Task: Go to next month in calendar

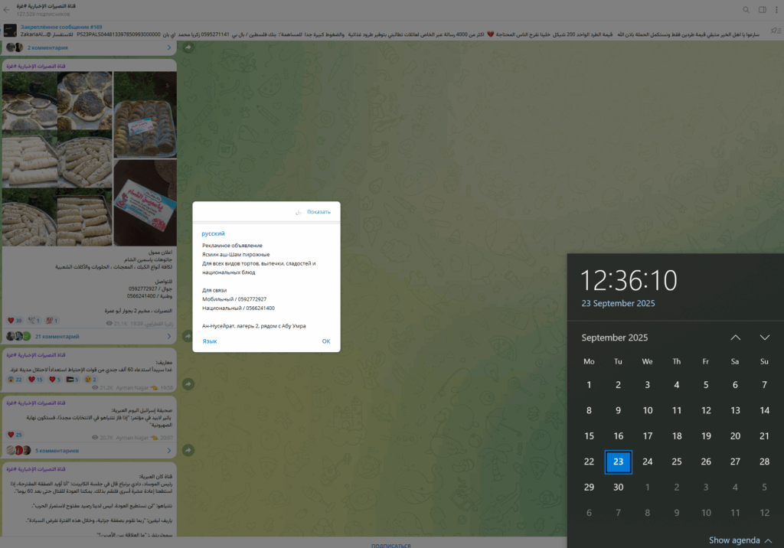Action: (x=764, y=338)
